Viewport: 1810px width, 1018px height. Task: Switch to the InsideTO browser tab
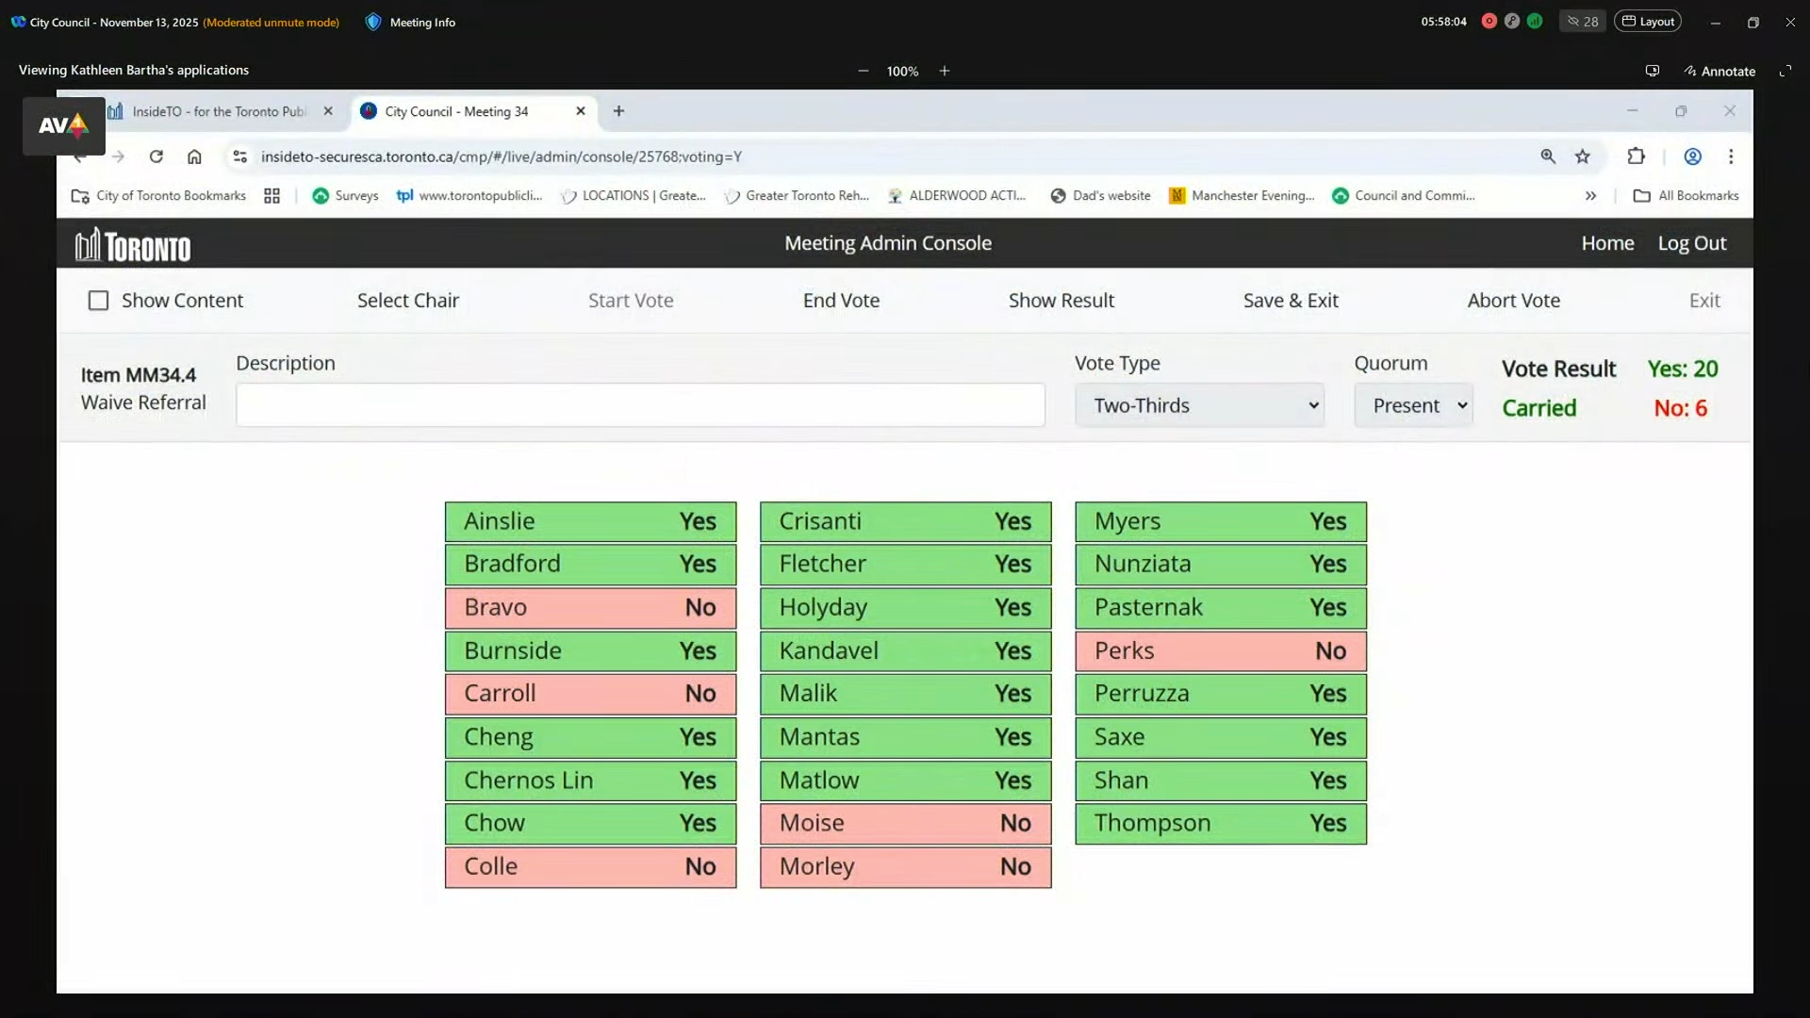217,110
